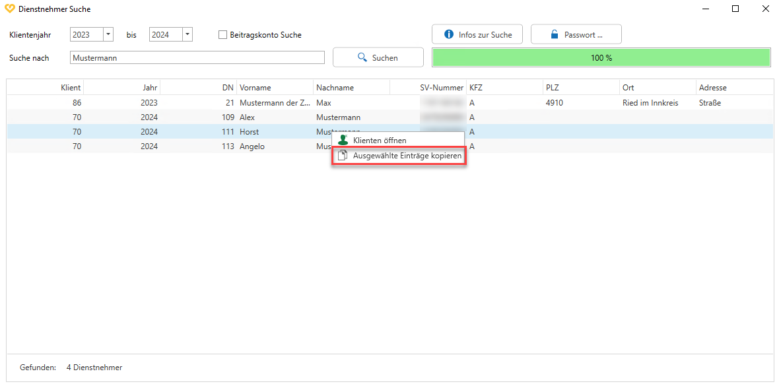Click the copy pages icon in context menu
Viewport: 779px width, 386px height.
342,156
